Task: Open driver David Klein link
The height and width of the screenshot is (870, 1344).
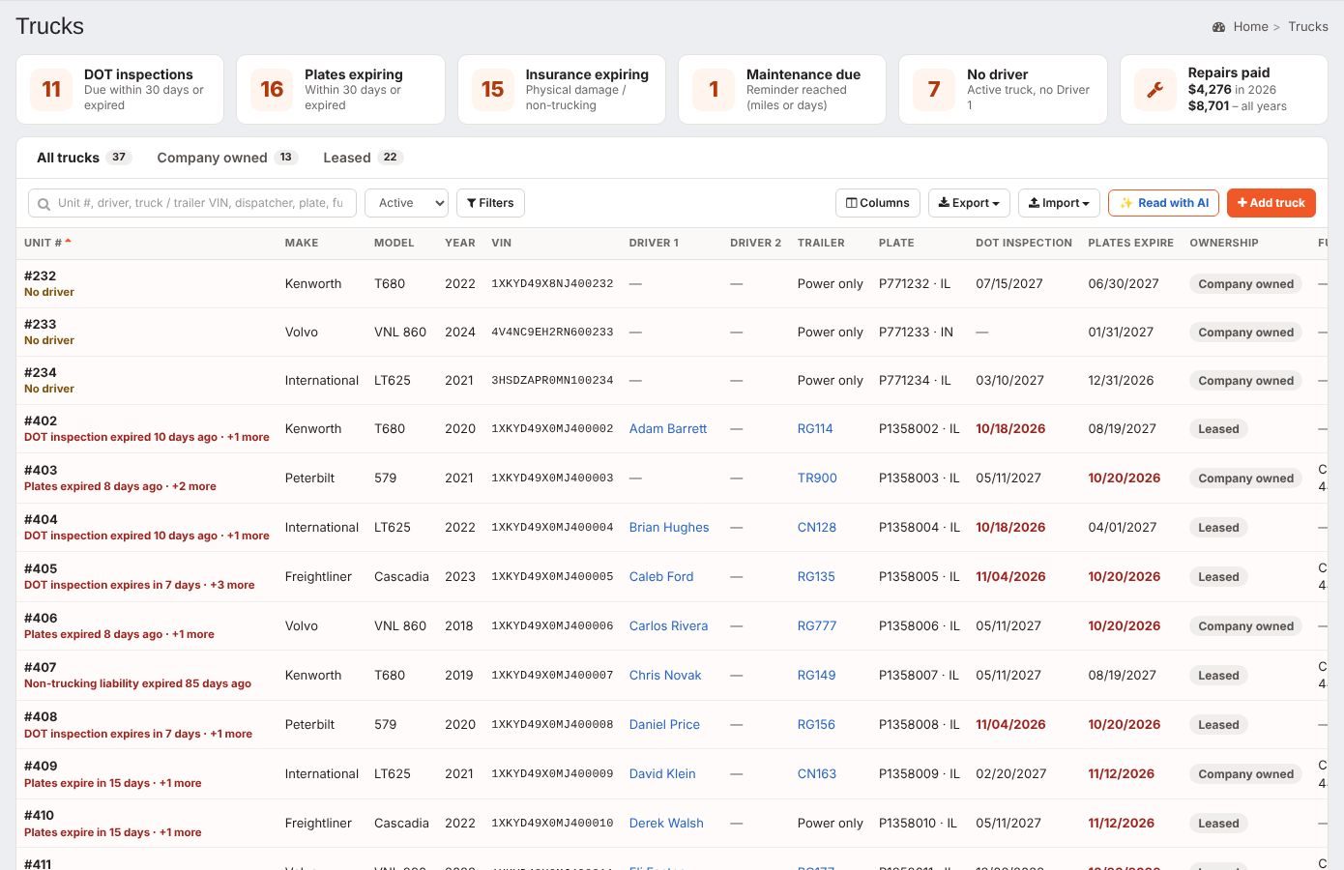Action: 662,773
